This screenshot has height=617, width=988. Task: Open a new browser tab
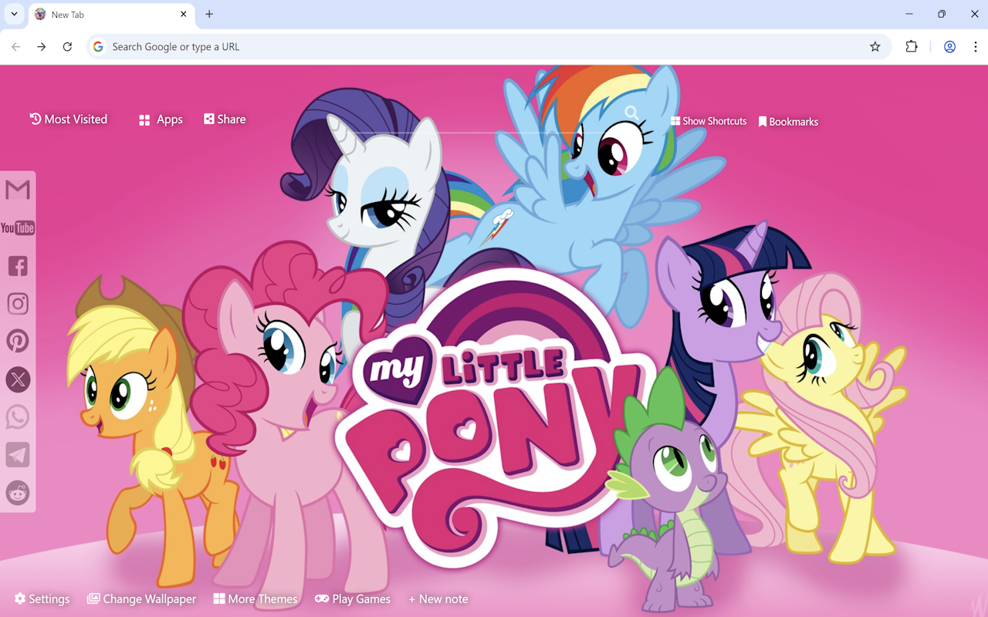209,14
